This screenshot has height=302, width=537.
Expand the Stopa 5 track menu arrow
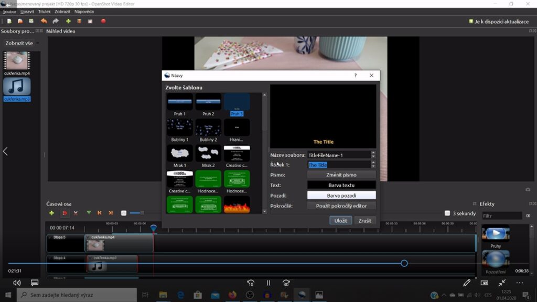50,238
